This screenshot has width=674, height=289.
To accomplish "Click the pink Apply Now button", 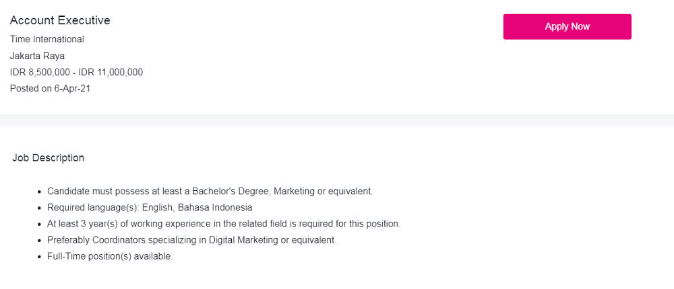I will point(567,27).
